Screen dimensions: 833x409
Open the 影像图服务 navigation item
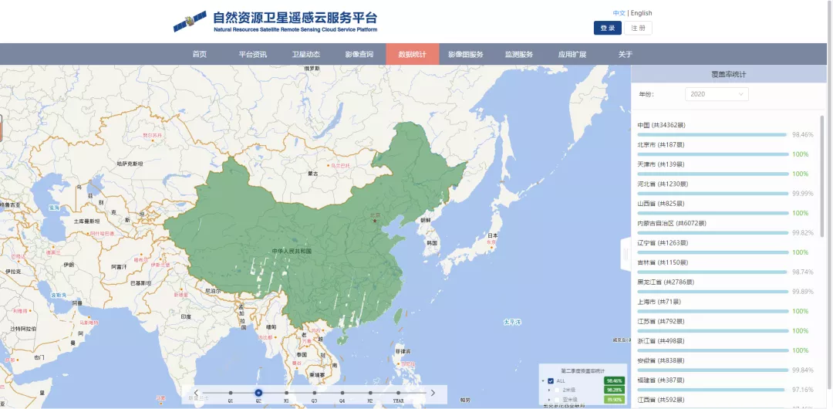coord(466,54)
